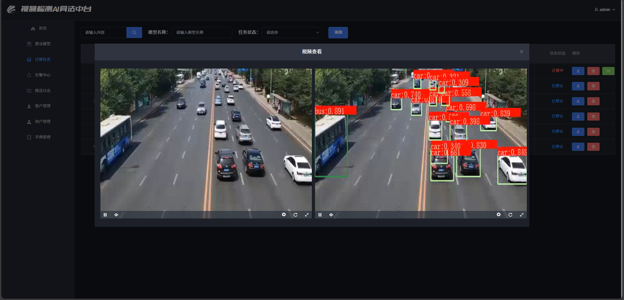The width and height of the screenshot is (624, 300).
Task: Open 用户管理 in the sidebar
Action: [x=38, y=122]
